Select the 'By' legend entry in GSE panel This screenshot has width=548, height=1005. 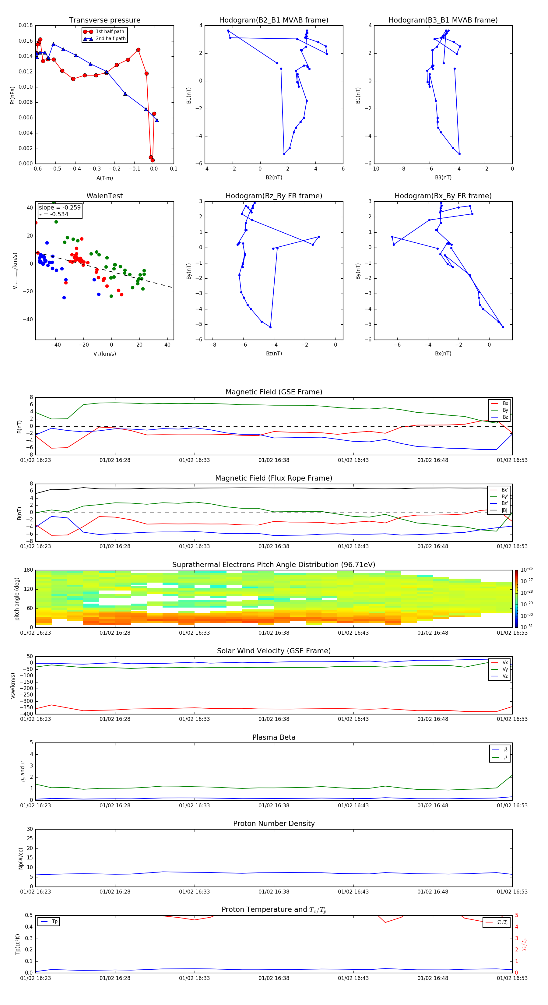(500, 410)
